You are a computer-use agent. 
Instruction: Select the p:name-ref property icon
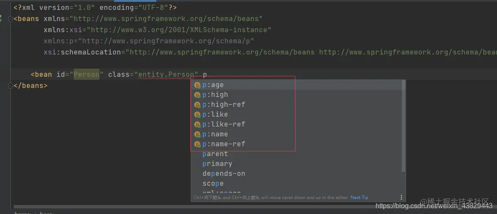[198, 144]
